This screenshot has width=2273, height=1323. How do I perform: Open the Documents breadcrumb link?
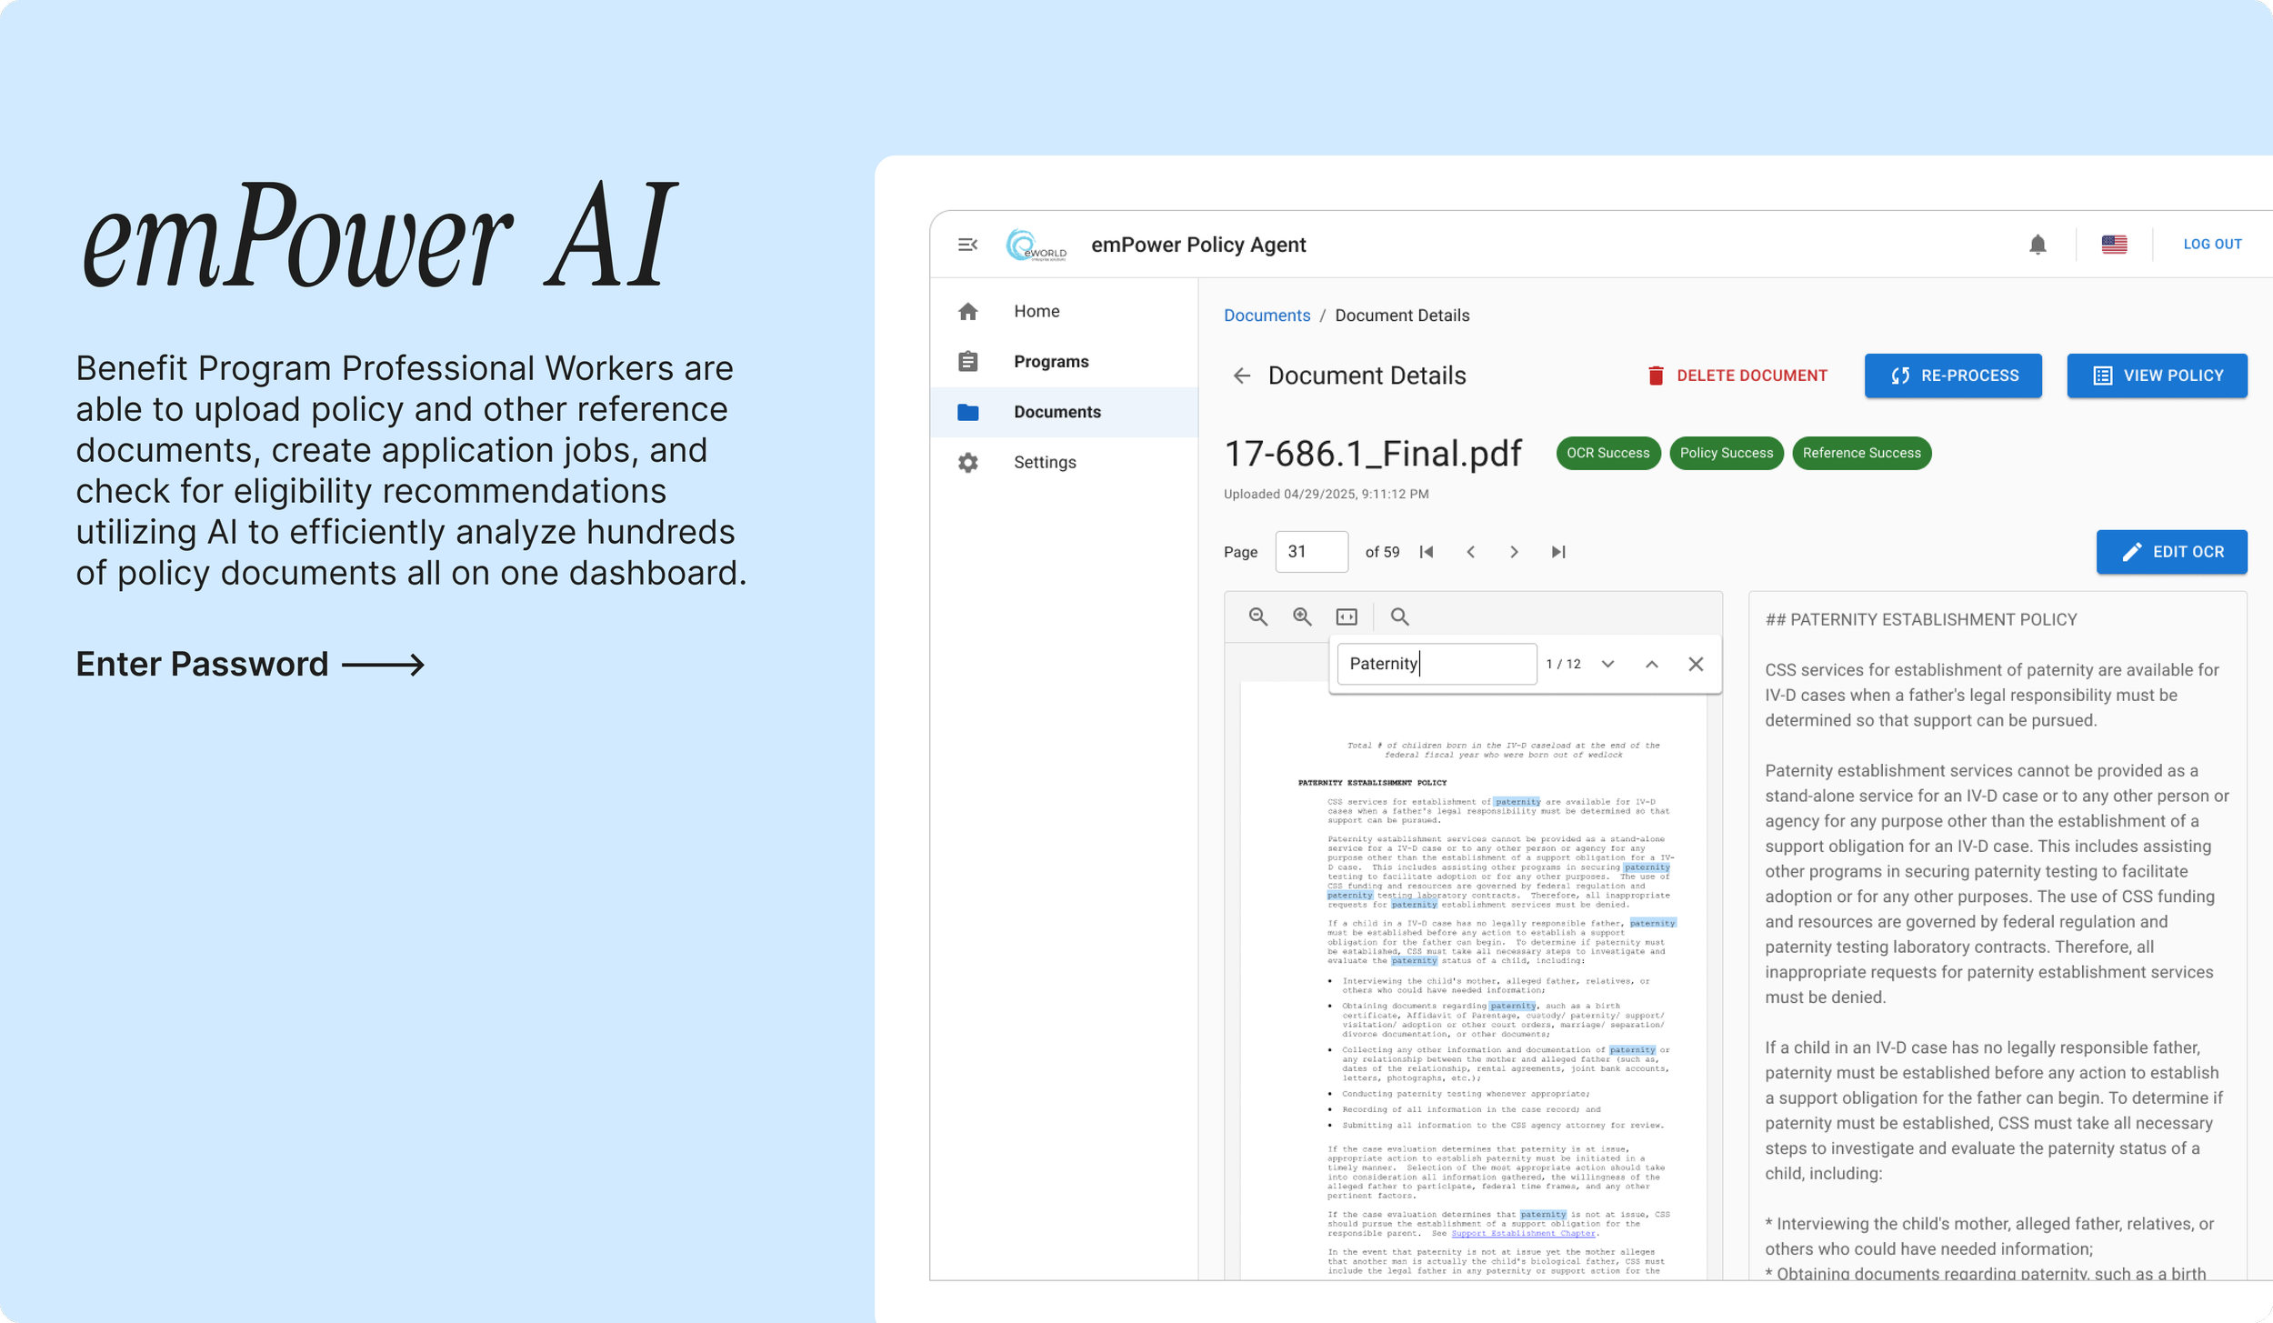pyautogui.click(x=1267, y=316)
